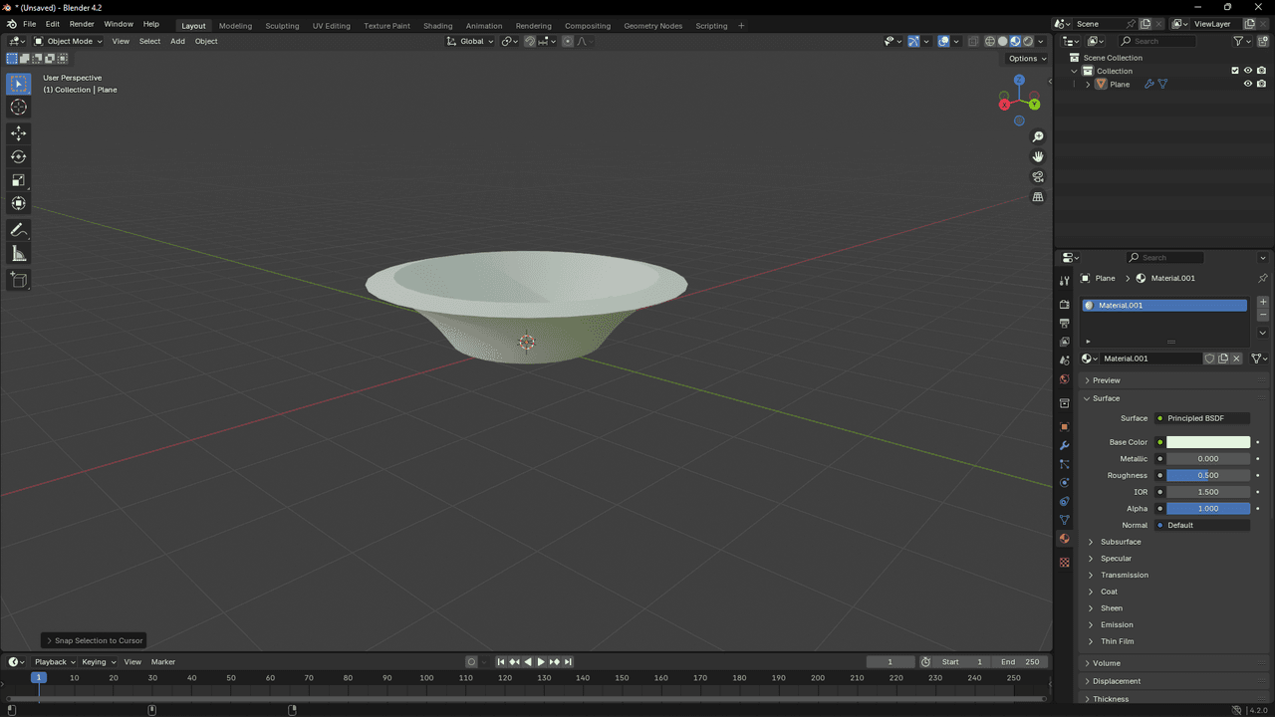Image resolution: width=1275 pixels, height=717 pixels.
Task: Toggle camera view in viewport
Action: [x=1038, y=177]
